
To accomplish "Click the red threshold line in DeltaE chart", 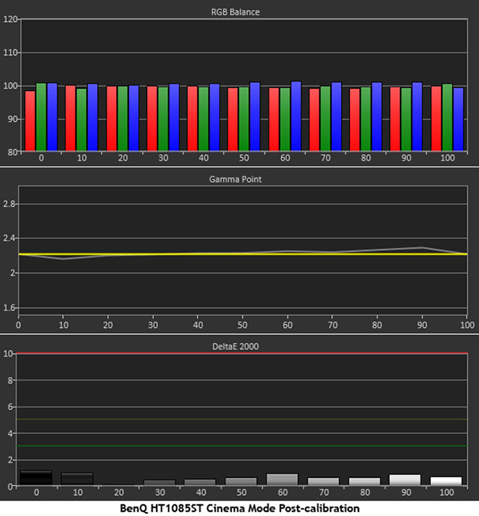I will 244,353.
